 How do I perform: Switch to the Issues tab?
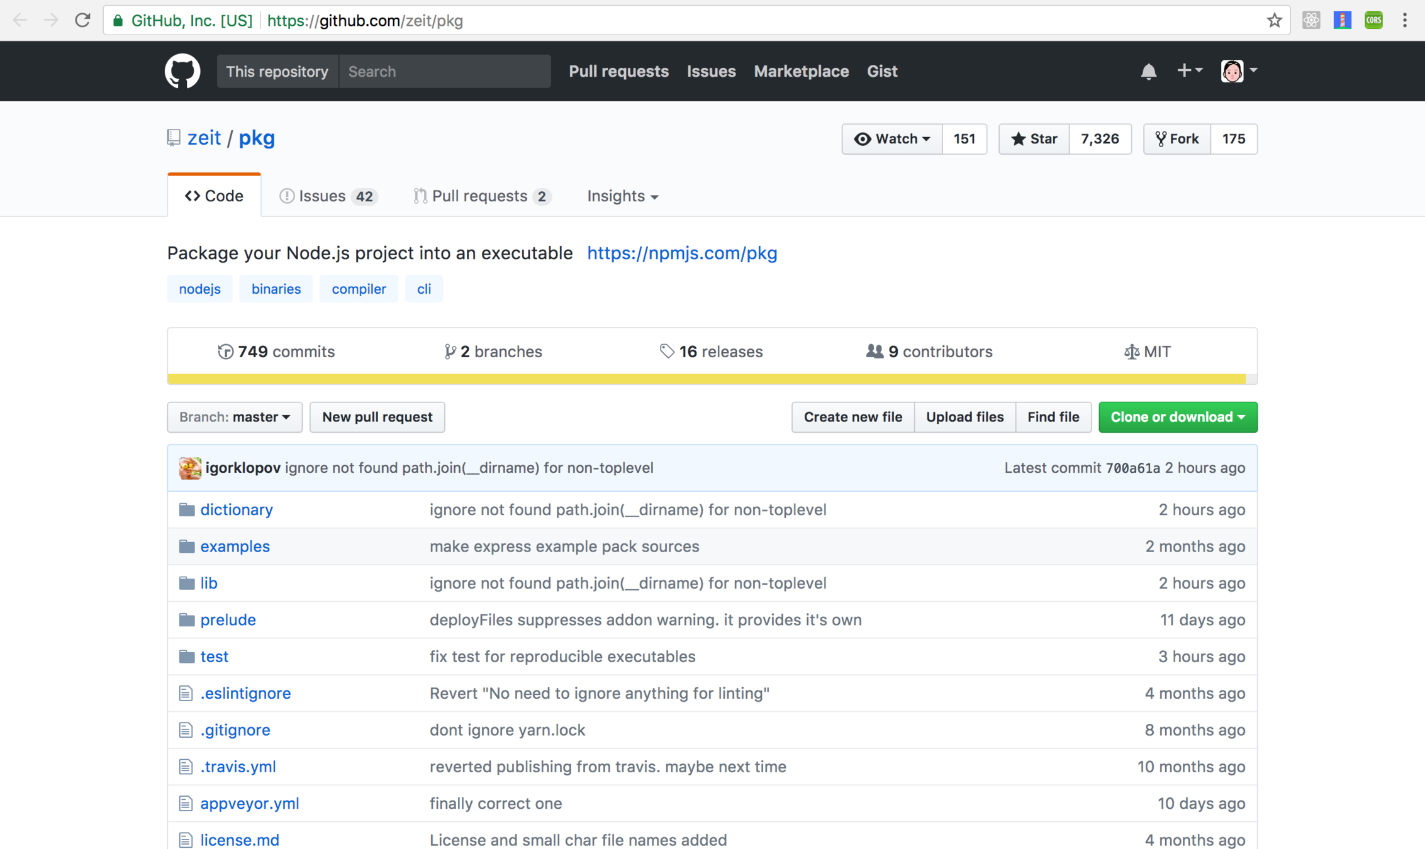coord(327,196)
